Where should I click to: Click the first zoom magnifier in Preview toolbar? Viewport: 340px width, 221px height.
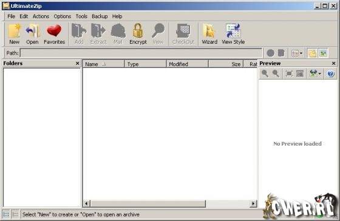click(265, 73)
